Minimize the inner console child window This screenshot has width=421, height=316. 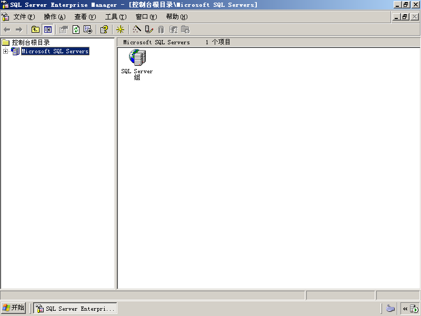(x=397, y=17)
